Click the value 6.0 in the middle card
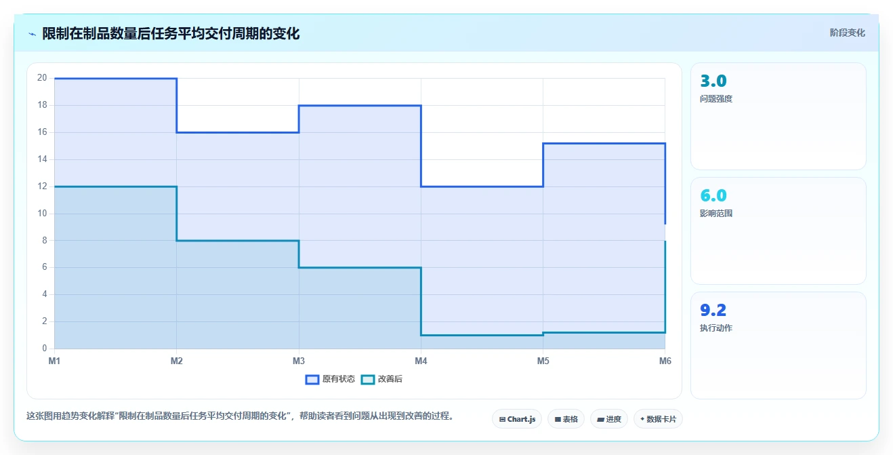 [713, 196]
